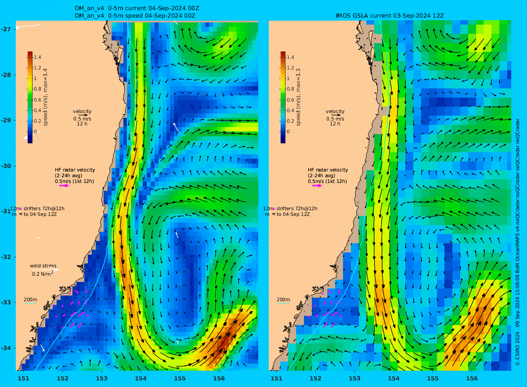The height and width of the screenshot is (387, 527).
Task: Click latitude label -27
Action: (x=6, y=29)
